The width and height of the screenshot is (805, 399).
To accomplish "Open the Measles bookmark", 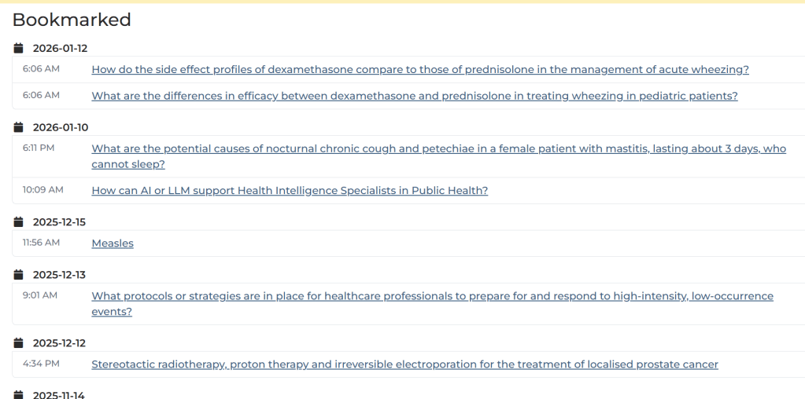I will click(113, 243).
